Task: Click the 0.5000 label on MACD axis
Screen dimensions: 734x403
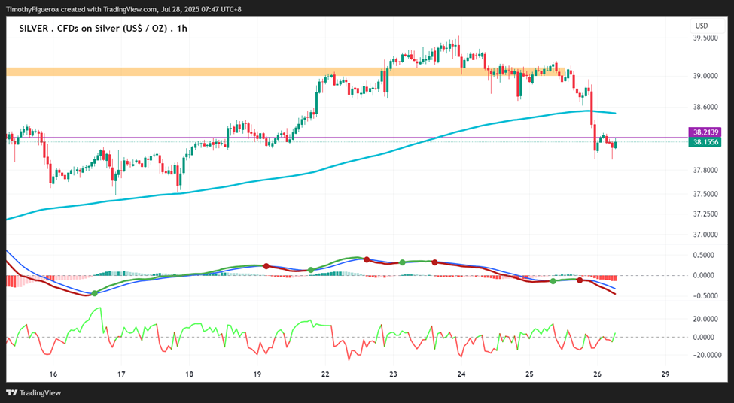Action: (x=705, y=256)
